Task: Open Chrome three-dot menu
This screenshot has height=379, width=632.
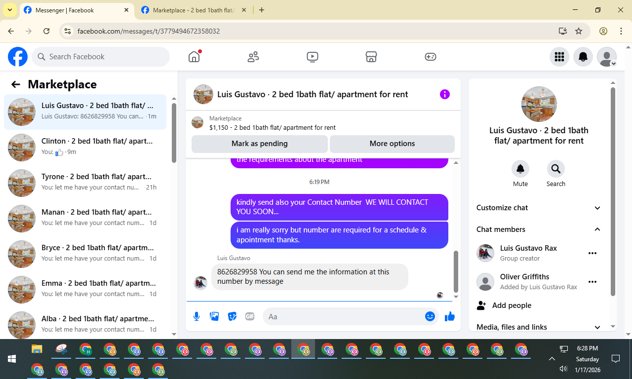Action: coord(621,31)
